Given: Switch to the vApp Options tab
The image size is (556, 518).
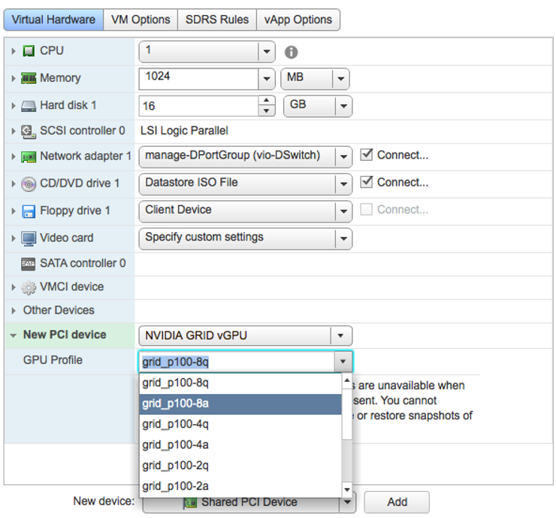Looking at the screenshot, I should (x=298, y=20).
